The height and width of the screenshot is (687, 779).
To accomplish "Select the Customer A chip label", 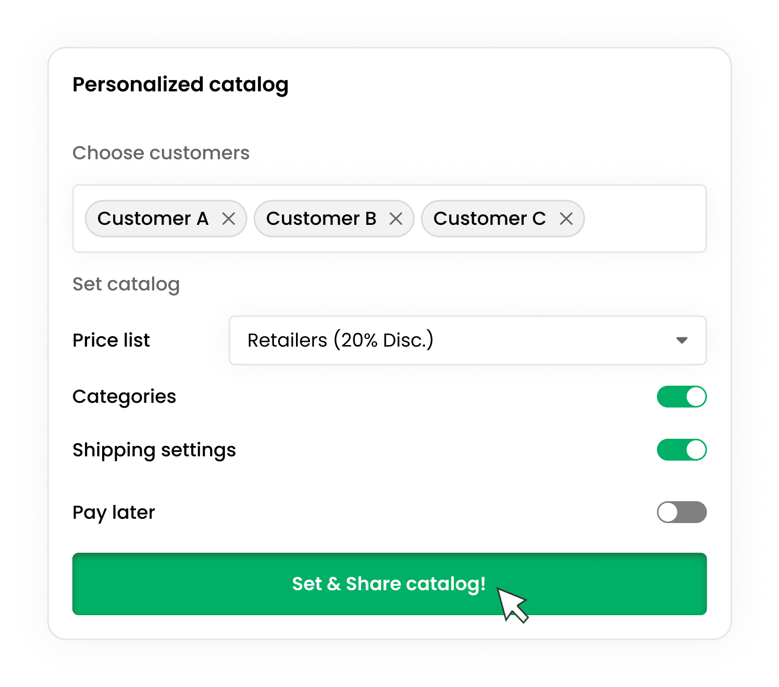I will 153,219.
